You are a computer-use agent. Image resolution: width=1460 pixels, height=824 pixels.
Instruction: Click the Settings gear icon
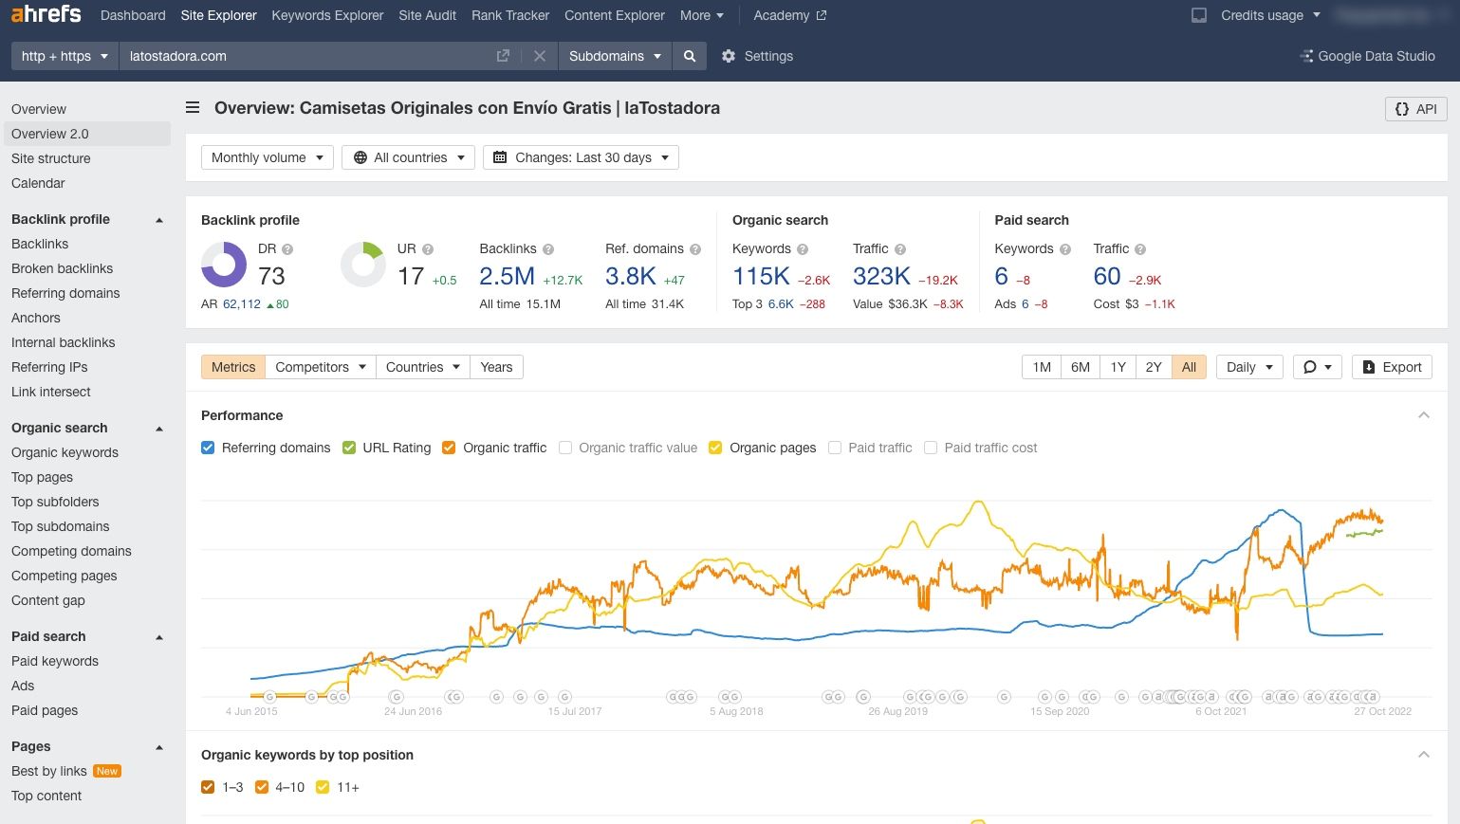(x=729, y=56)
